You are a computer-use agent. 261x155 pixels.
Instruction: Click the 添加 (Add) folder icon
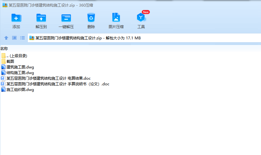pos(16,18)
